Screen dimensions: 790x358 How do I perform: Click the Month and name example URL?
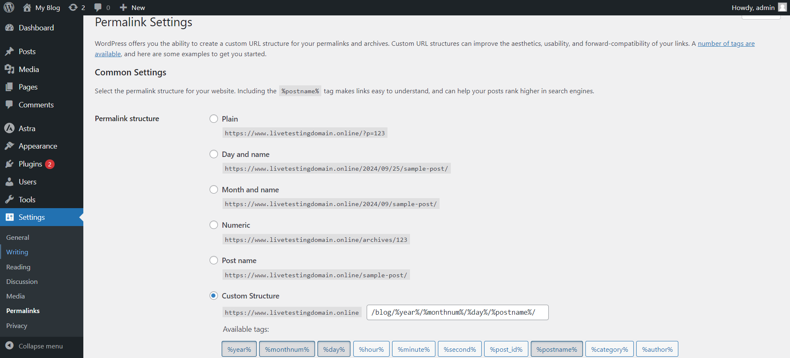click(331, 204)
